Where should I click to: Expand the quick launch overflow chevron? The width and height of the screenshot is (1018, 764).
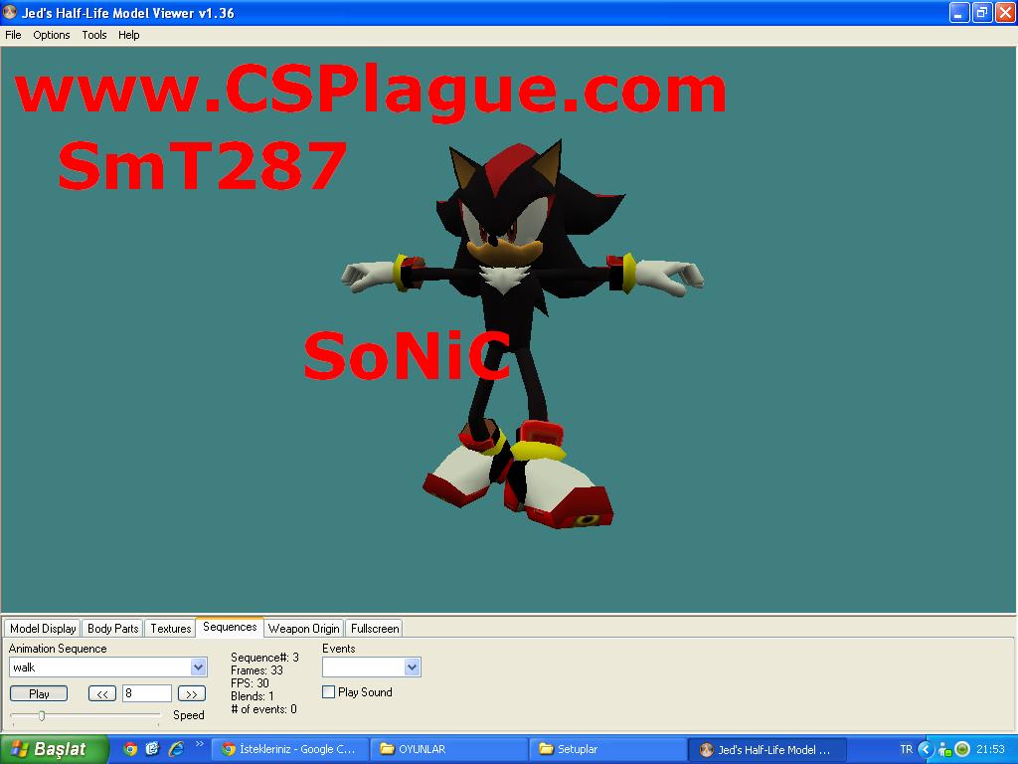pos(199,744)
